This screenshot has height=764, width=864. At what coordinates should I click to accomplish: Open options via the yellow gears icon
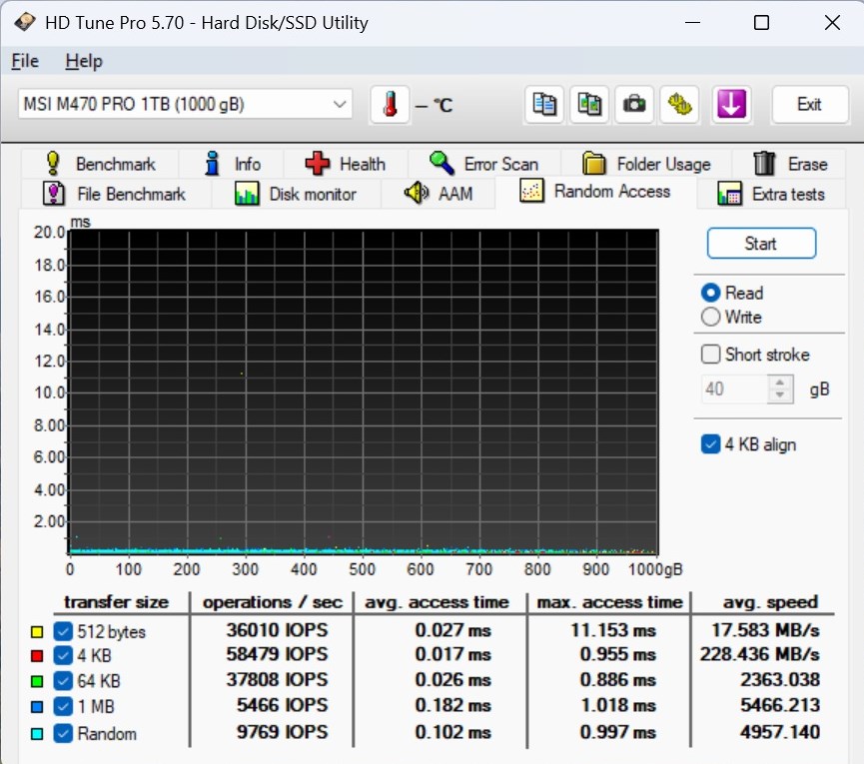(680, 104)
